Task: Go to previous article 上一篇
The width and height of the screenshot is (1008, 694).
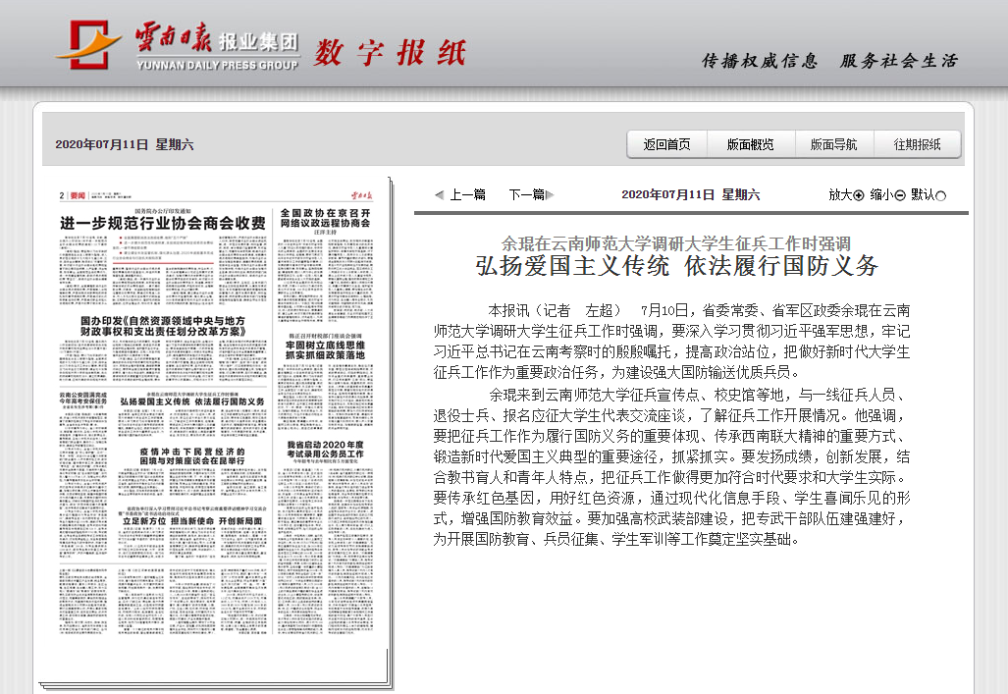Action: 467,194
